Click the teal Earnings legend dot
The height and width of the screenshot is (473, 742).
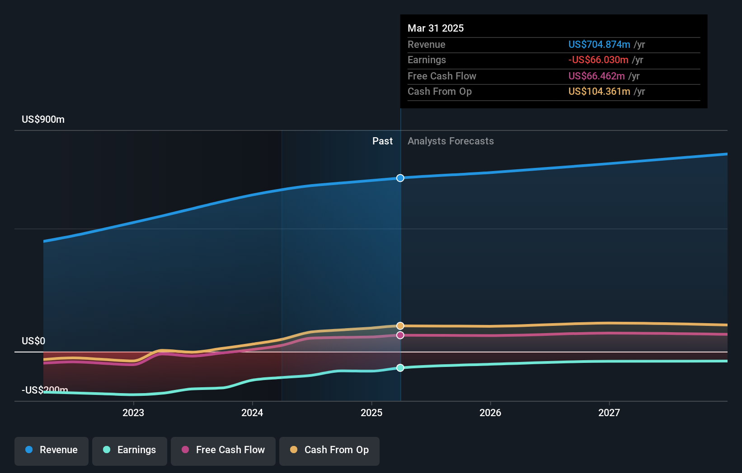(107, 450)
